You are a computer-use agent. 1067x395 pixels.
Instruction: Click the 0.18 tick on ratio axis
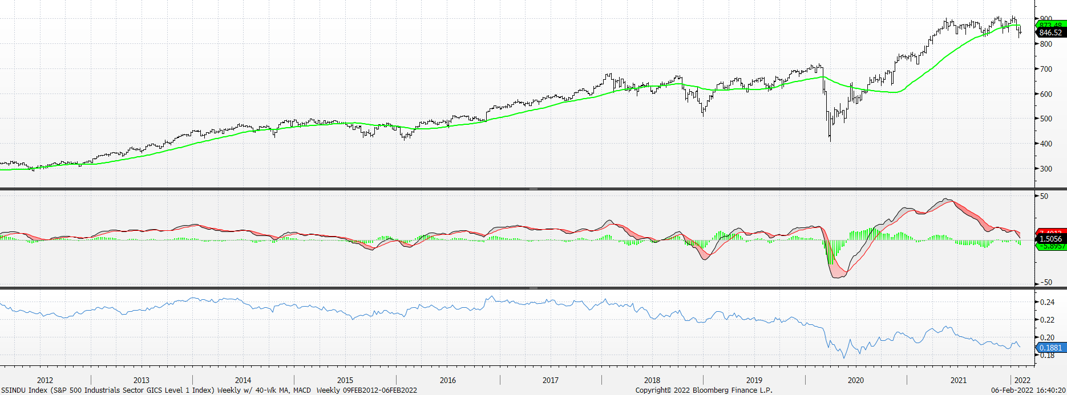(x=1047, y=355)
